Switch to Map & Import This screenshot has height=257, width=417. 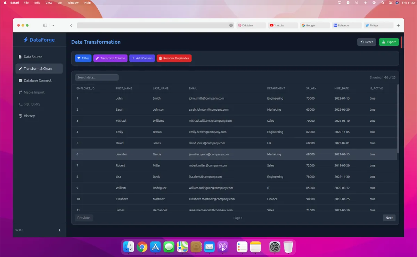[35, 92]
